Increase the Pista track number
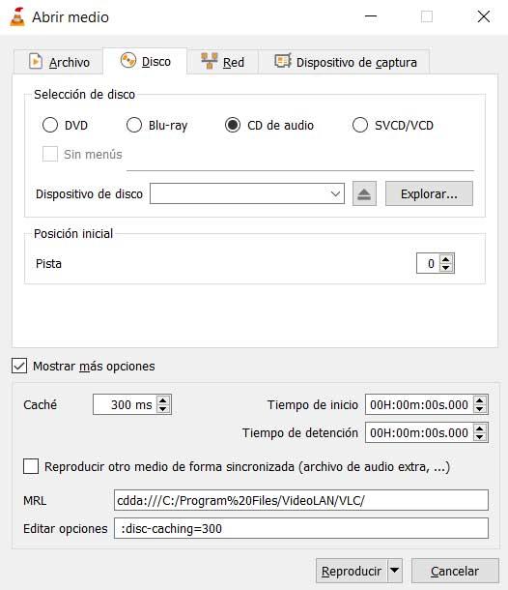 (x=446, y=259)
